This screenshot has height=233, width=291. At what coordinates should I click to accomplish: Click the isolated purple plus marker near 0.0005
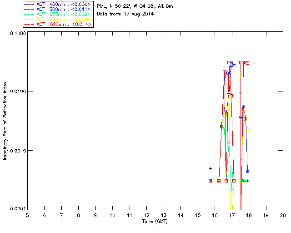click(x=210, y=168)
